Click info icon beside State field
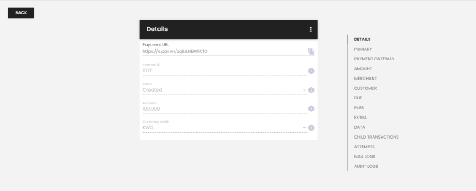Image resolution: width=476 pixels, height=191 pixels. click(312, 90)
